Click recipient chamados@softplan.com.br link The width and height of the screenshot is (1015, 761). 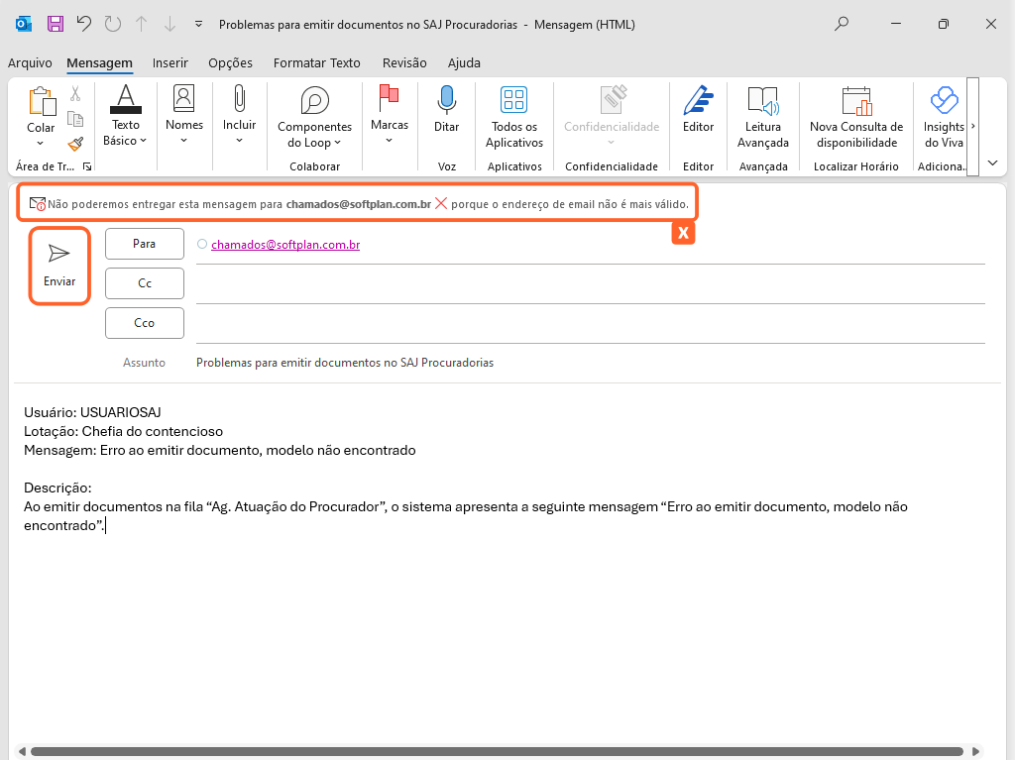point(285,245)
